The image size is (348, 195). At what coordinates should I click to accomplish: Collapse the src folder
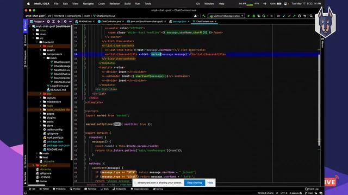pos(34,38)
